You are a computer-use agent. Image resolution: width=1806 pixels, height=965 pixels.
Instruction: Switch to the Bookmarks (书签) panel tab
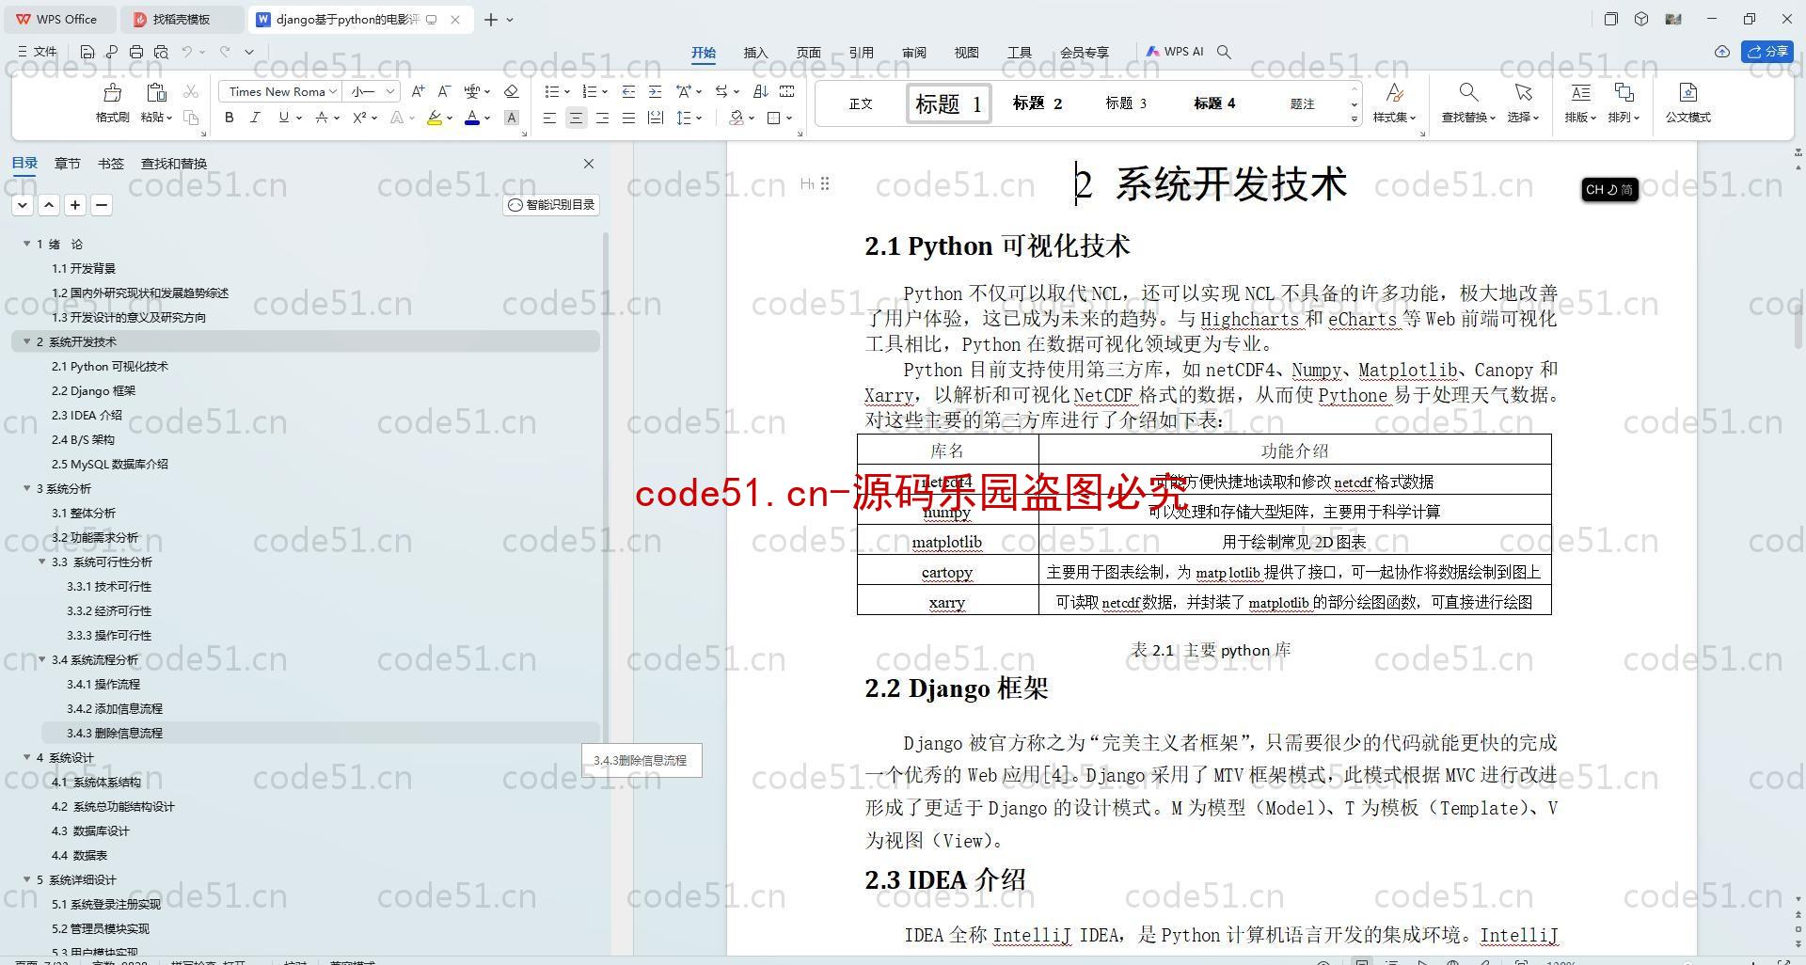[x=110, y=164]
